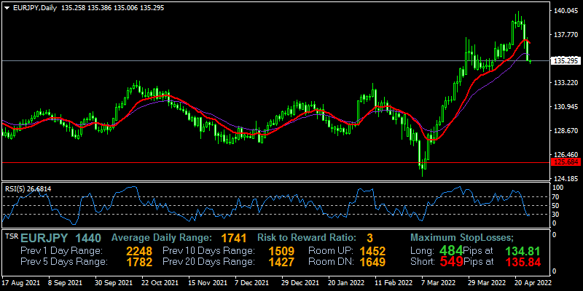Click the 133.220 price scale label
This screenshot has height=291, width=583.
coord(566,83)
